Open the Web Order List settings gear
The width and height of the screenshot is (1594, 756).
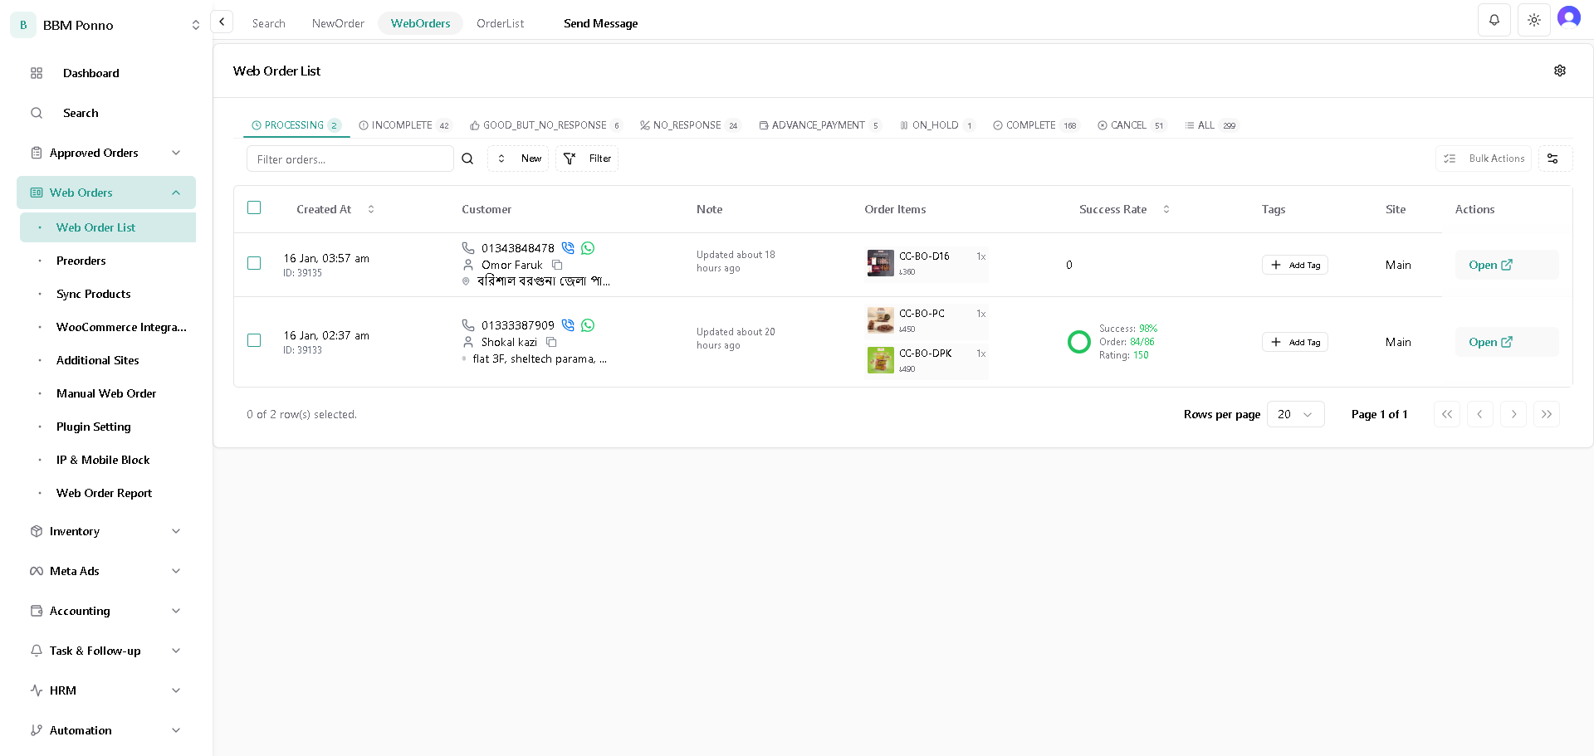(x=1559, y=71)
